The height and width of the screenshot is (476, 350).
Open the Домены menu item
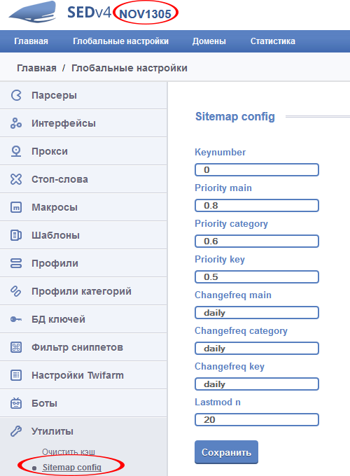pos(209,41)
